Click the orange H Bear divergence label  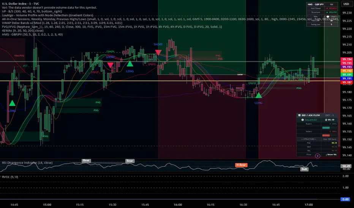point(241,165)
